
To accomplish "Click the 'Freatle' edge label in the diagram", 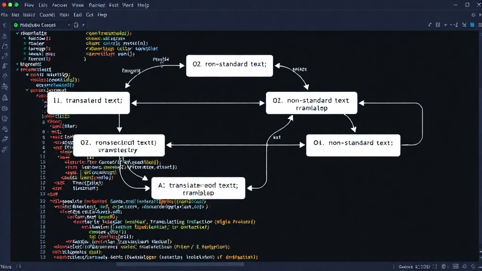I will pyautogui.click(x=161, y=59).
